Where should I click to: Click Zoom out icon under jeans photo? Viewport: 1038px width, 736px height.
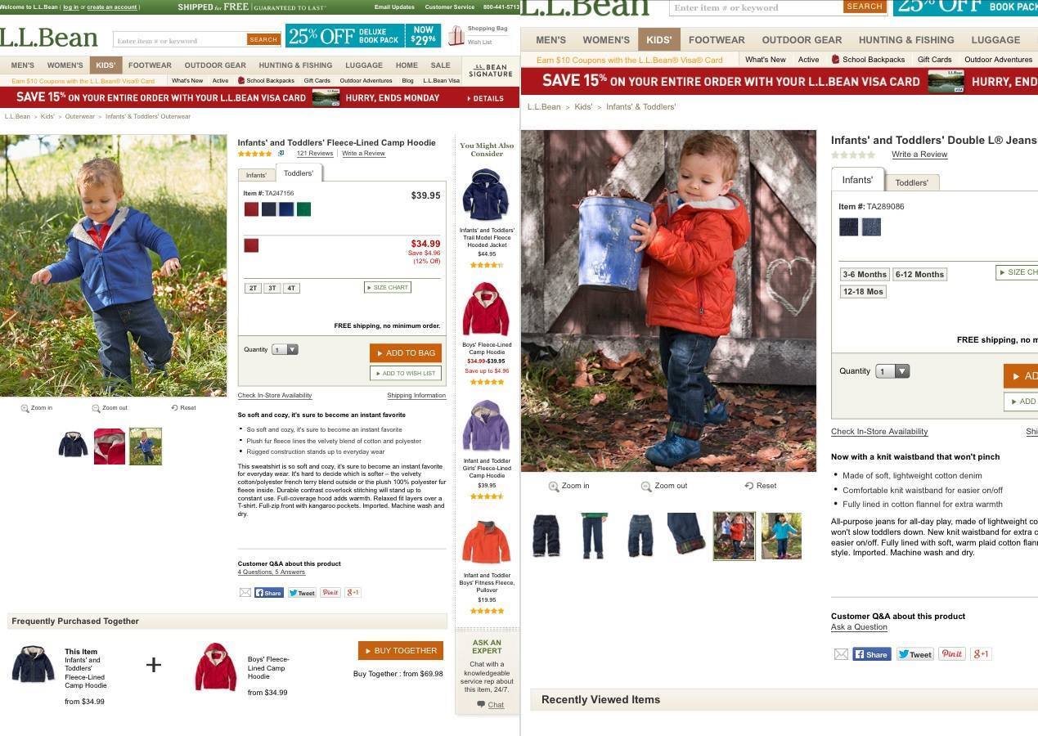646,486
